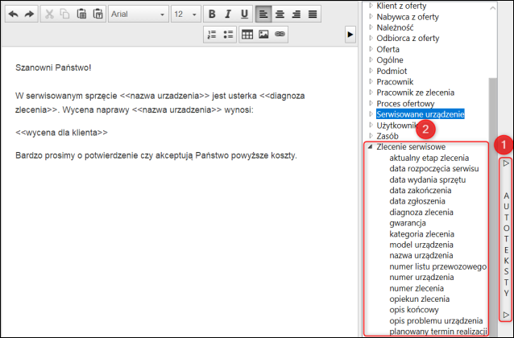
Task: Expand the Odbiorca z oferty node
Action: [x=371, y=38]
